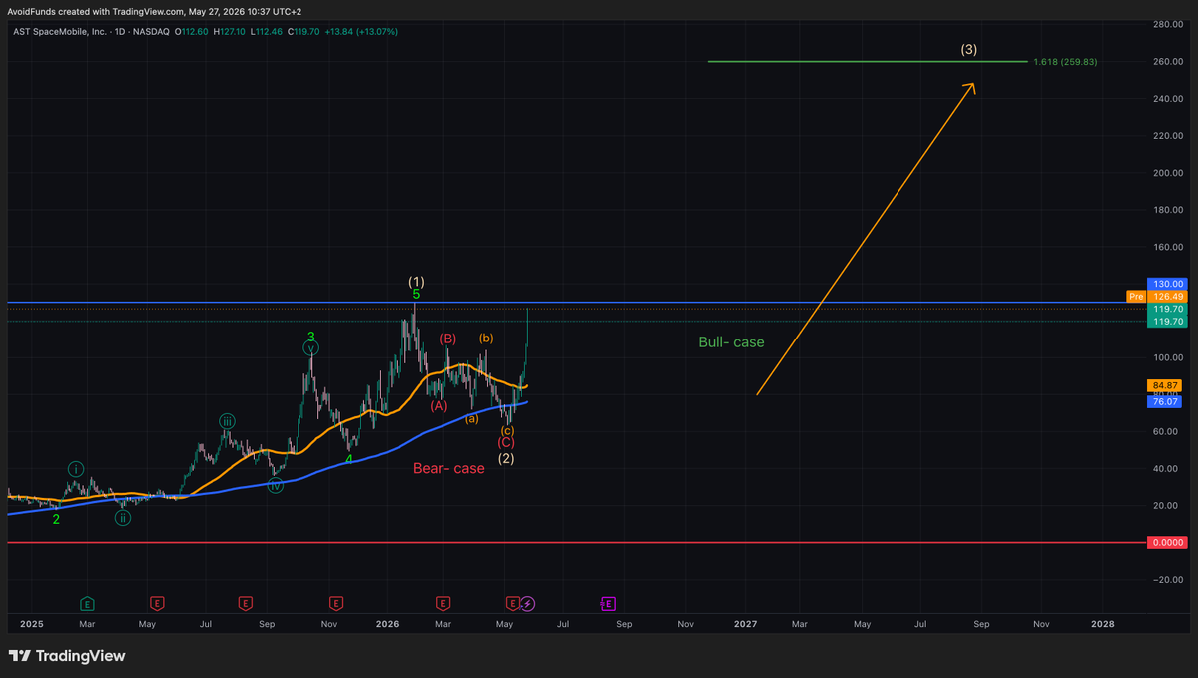
Task: Click the purple lightning bolt event icon
Action: click(528, 603)
